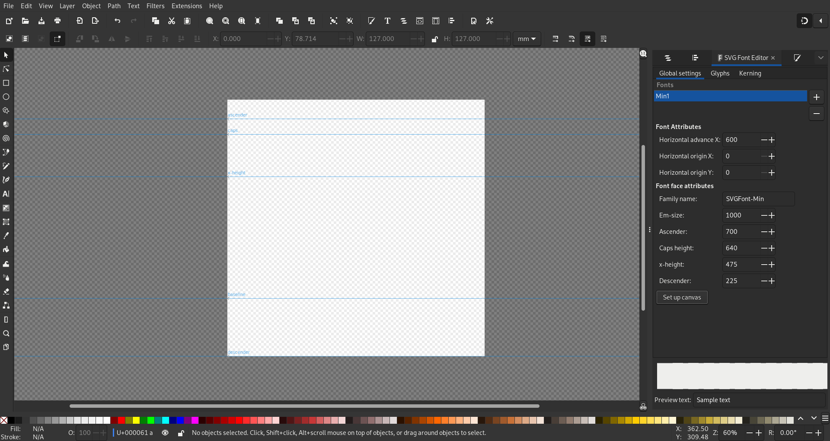Pick the Gradient tool
The image size is (830, 441).
pyautogui.click(x=6, y=208)
